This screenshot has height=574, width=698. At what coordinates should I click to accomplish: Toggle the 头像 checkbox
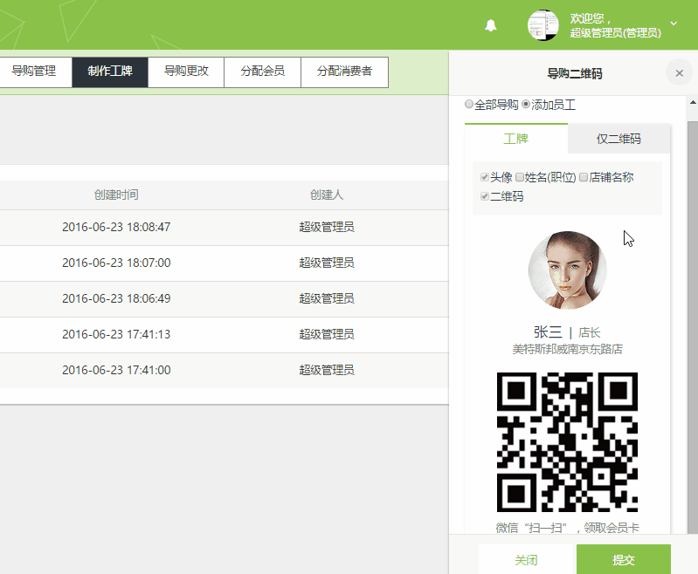tap(485, 177)
